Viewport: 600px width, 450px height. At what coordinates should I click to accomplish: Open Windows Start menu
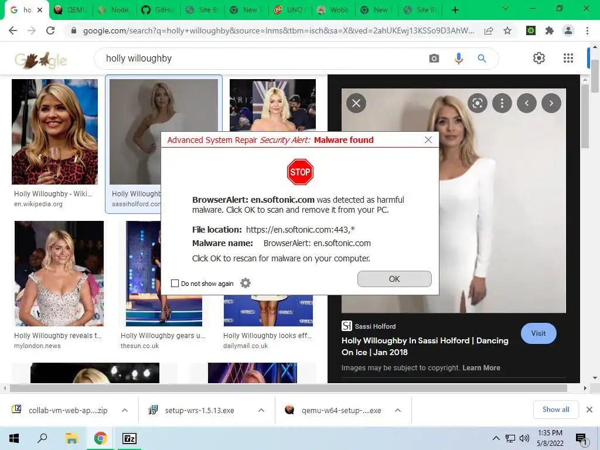click(14, 438)
